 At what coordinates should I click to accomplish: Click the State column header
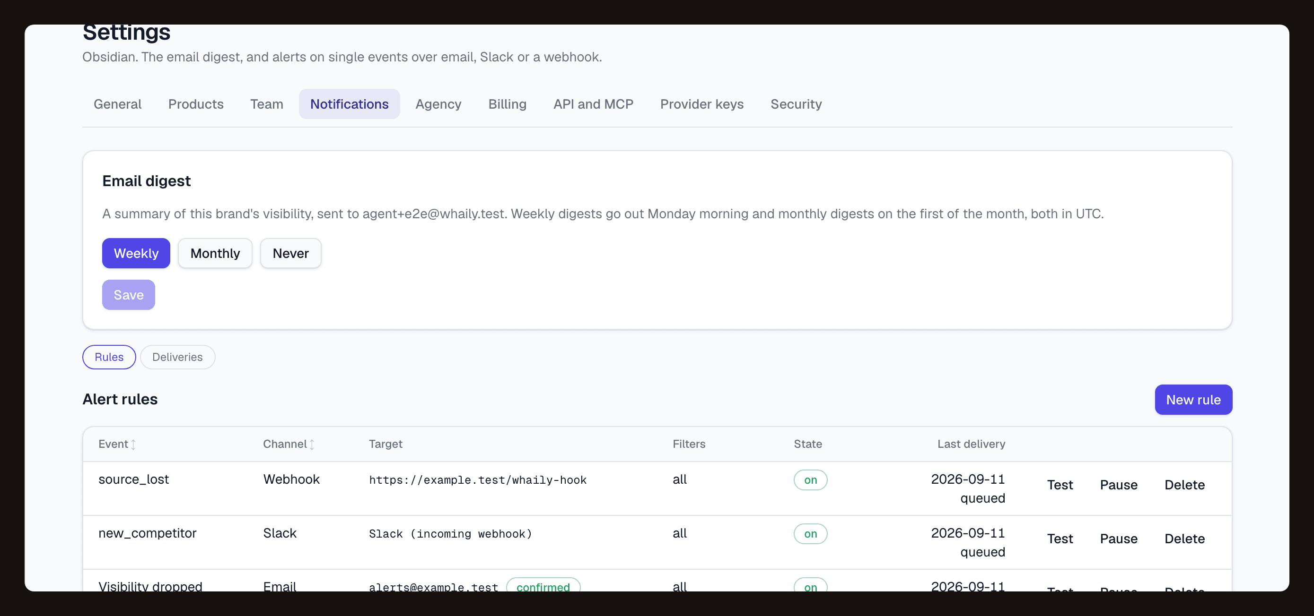(x=807, y=445)
